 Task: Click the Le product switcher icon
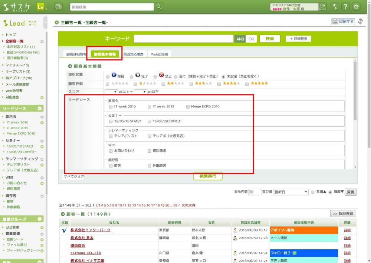(41, 7)
